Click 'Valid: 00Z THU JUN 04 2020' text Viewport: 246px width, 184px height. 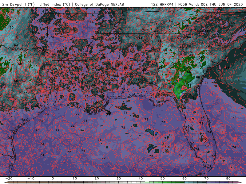pos(216,4)
